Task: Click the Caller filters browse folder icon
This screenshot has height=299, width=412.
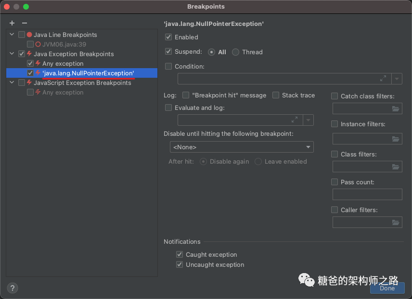Action: (x=396, y=222)
